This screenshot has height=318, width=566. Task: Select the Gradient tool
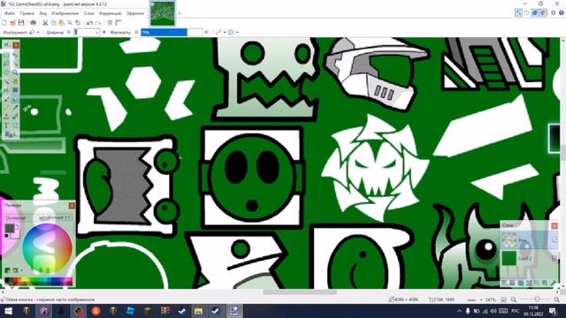pos(15,90)
